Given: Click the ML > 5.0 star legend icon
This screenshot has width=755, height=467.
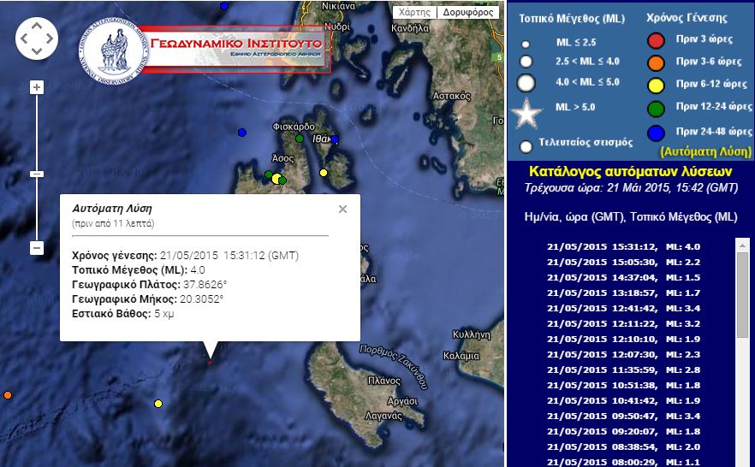Looking at the screenshot, I should coord(527,111).
